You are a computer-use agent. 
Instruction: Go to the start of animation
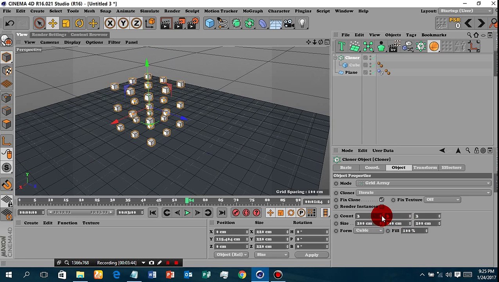click(x=153, y=213)
